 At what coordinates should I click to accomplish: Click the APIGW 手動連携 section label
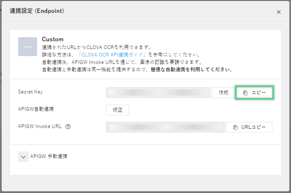click(x=49, y=157)
